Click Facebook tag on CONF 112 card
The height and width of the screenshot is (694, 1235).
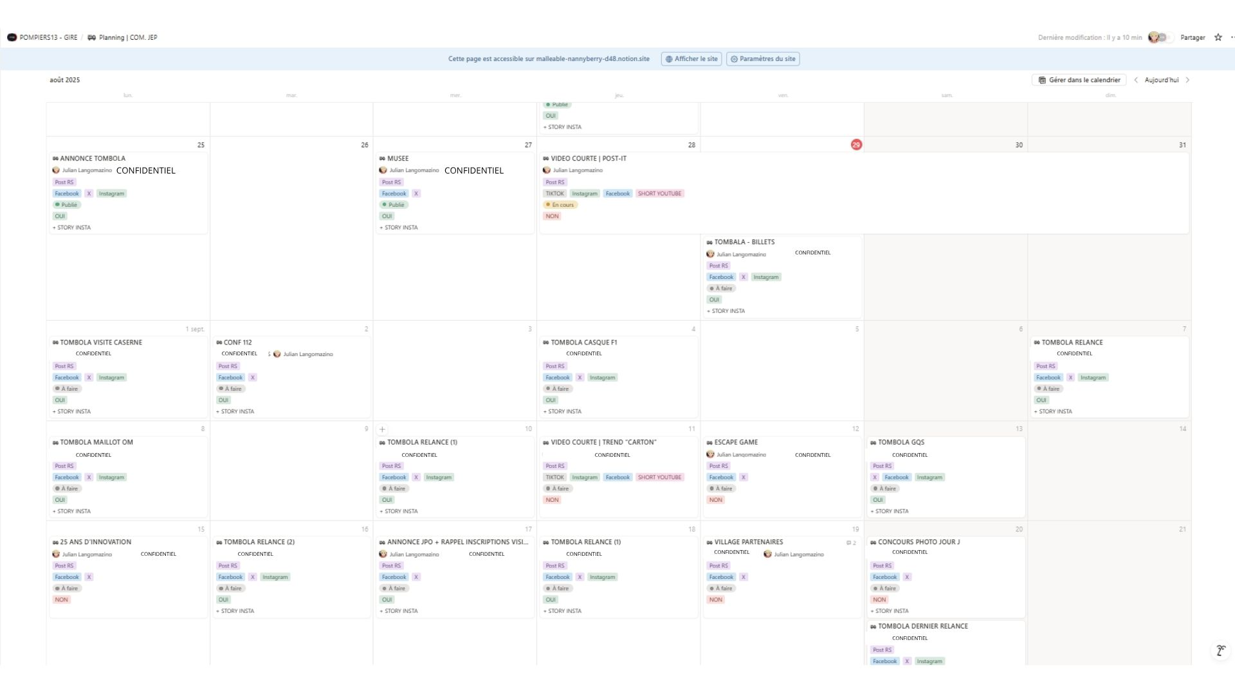tap(230, 378)
